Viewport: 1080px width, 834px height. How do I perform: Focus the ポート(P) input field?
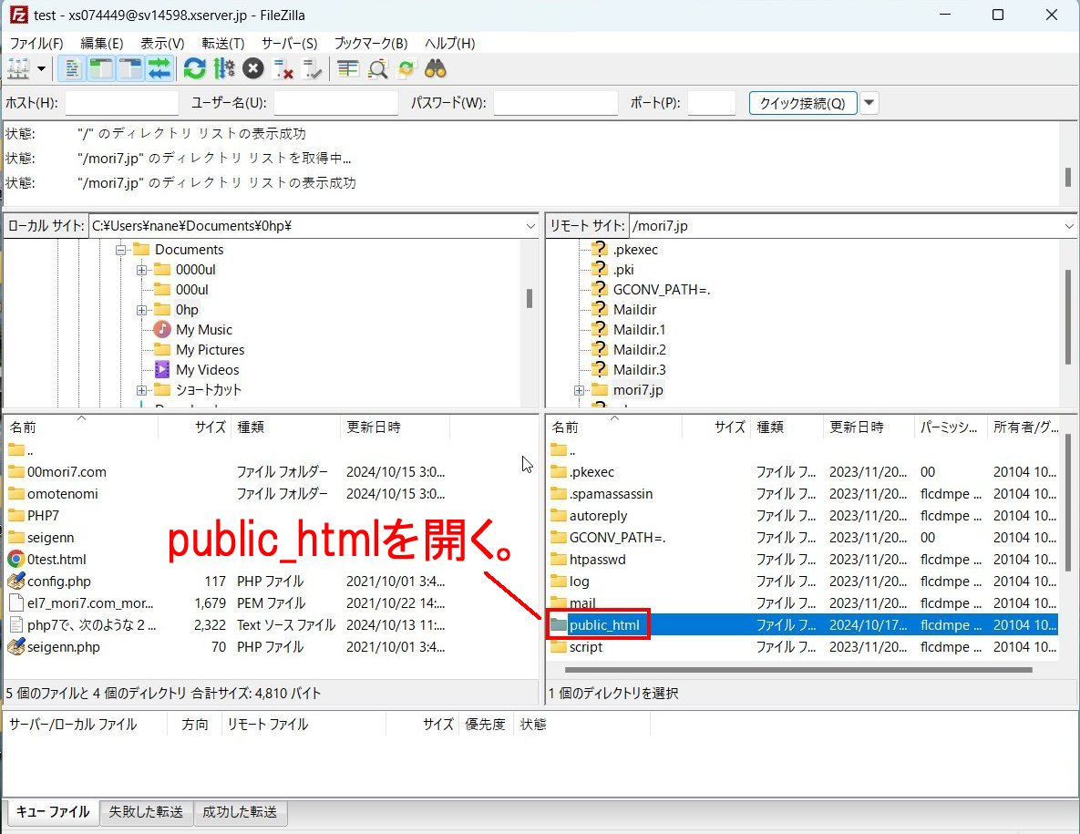tap(712, 103)
